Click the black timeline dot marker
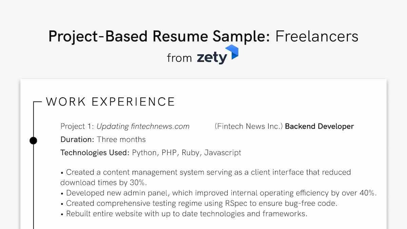The image size is (407, 229). click(33, 140)
